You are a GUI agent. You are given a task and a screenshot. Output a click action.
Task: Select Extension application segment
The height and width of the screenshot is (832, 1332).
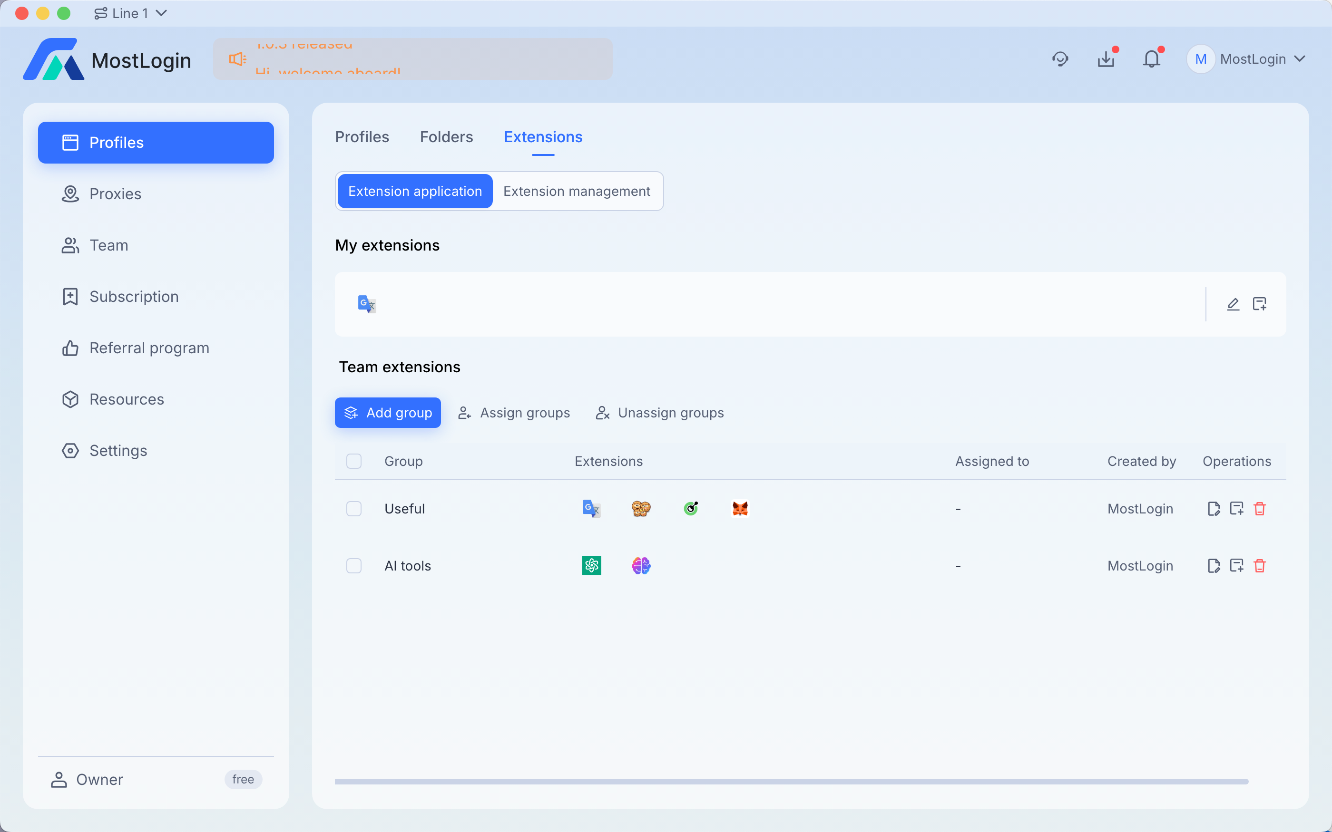(415, 191)
